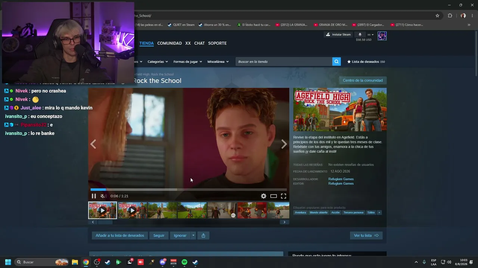Seek along the trailer progress bar
478x268 pixels.
click(189, 189)
